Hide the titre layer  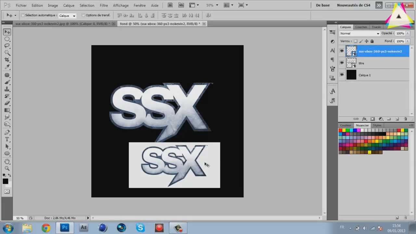coord(342,63)
